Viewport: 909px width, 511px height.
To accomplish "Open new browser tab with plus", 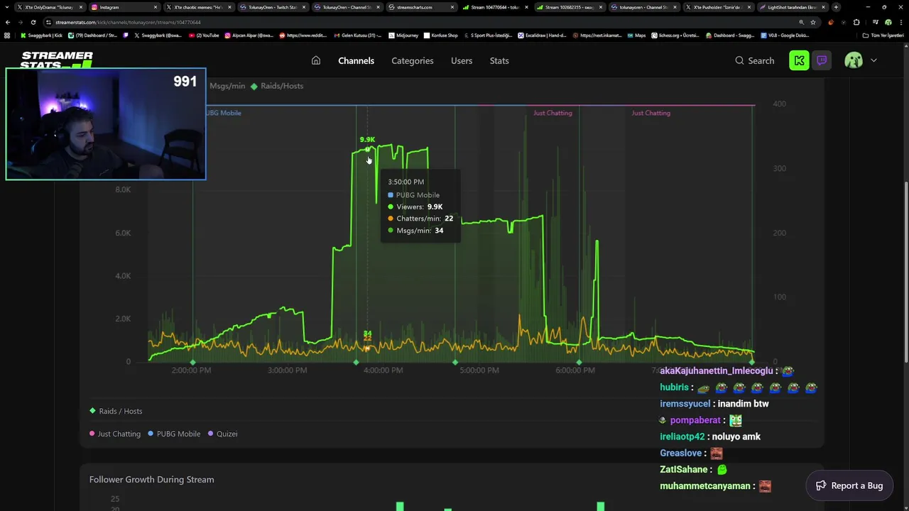I will 836,7.
